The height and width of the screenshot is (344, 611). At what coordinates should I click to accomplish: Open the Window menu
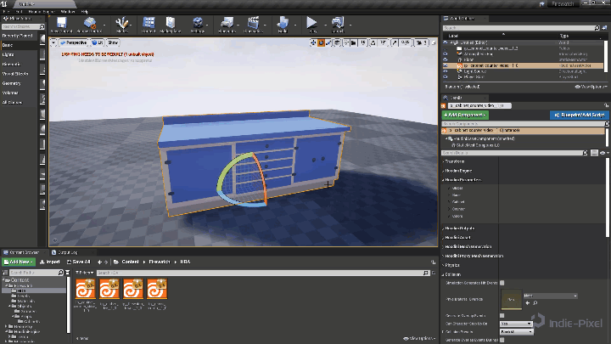tap(68, 12)
